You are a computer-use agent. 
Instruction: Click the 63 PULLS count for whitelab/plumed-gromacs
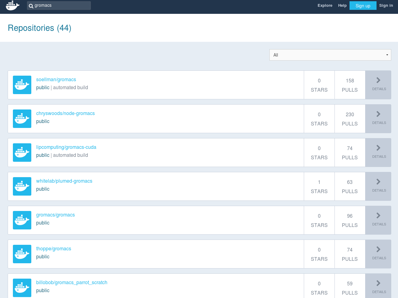(350, 186)
